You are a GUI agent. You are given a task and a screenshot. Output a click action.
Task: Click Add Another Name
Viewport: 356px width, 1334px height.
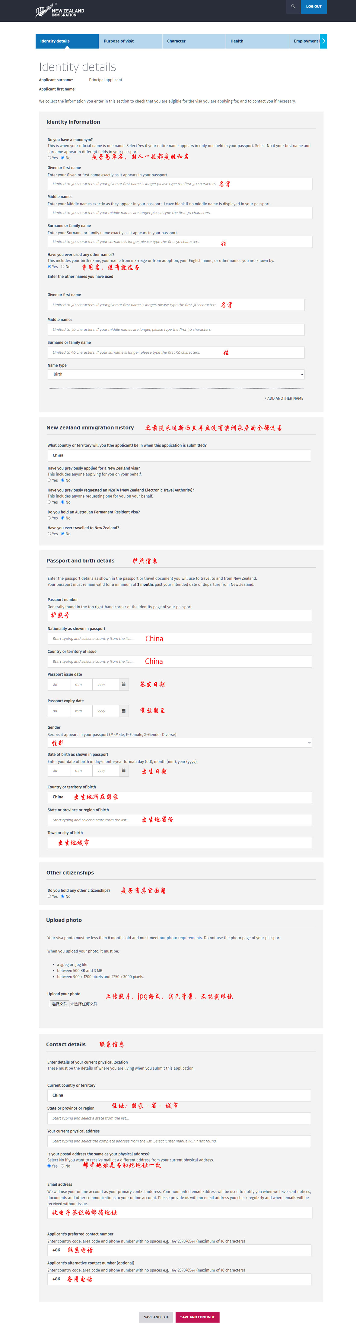click(284, 398)
